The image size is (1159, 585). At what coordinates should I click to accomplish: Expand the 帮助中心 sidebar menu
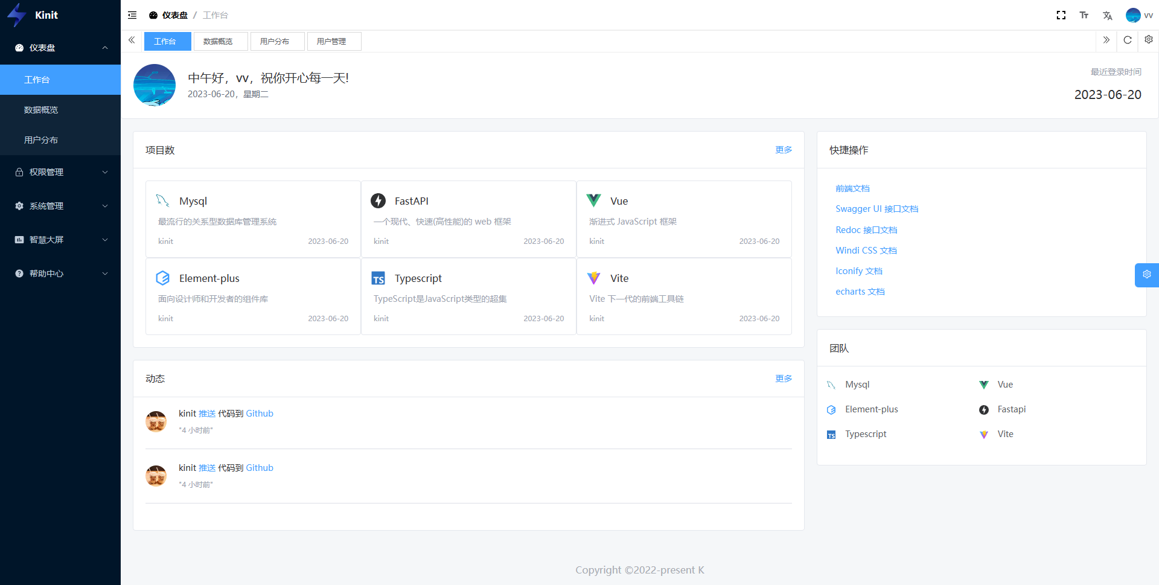pyautogui.click(x=60, y=273)
